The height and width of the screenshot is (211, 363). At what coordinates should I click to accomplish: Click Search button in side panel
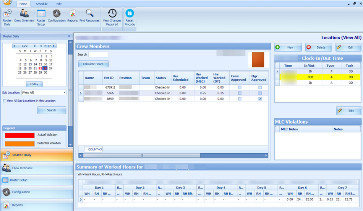pyautogui.click(x=52, y=110)
